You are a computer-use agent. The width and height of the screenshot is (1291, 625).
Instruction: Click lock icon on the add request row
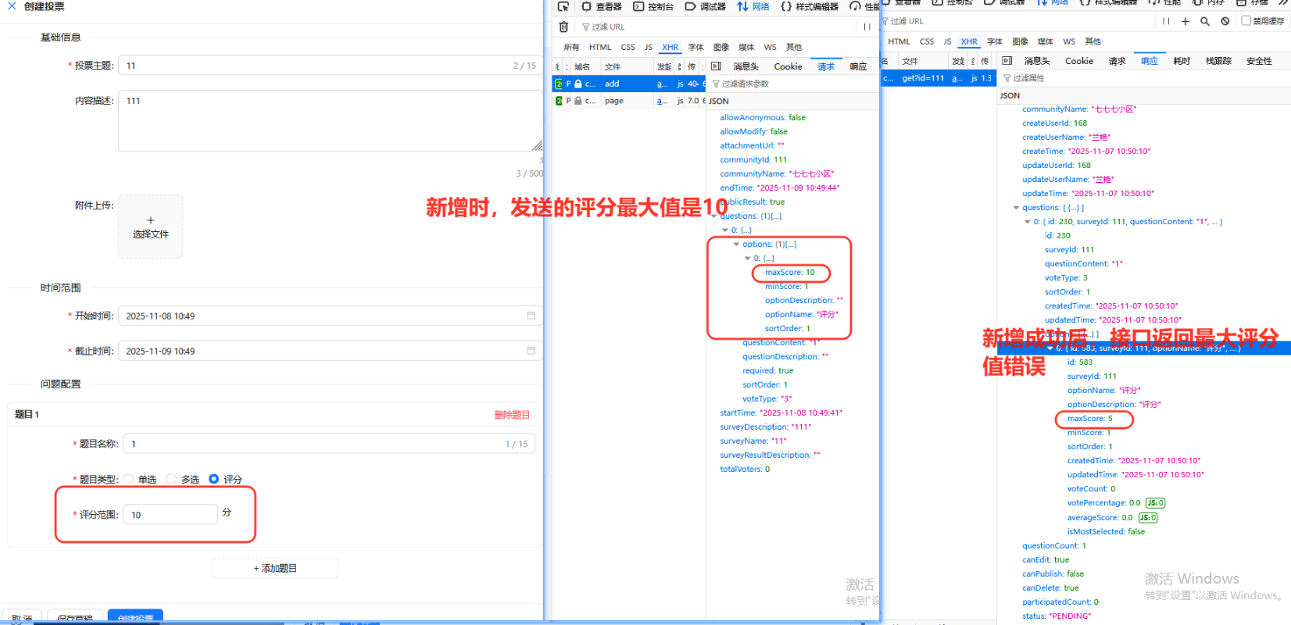pos(578,84)
